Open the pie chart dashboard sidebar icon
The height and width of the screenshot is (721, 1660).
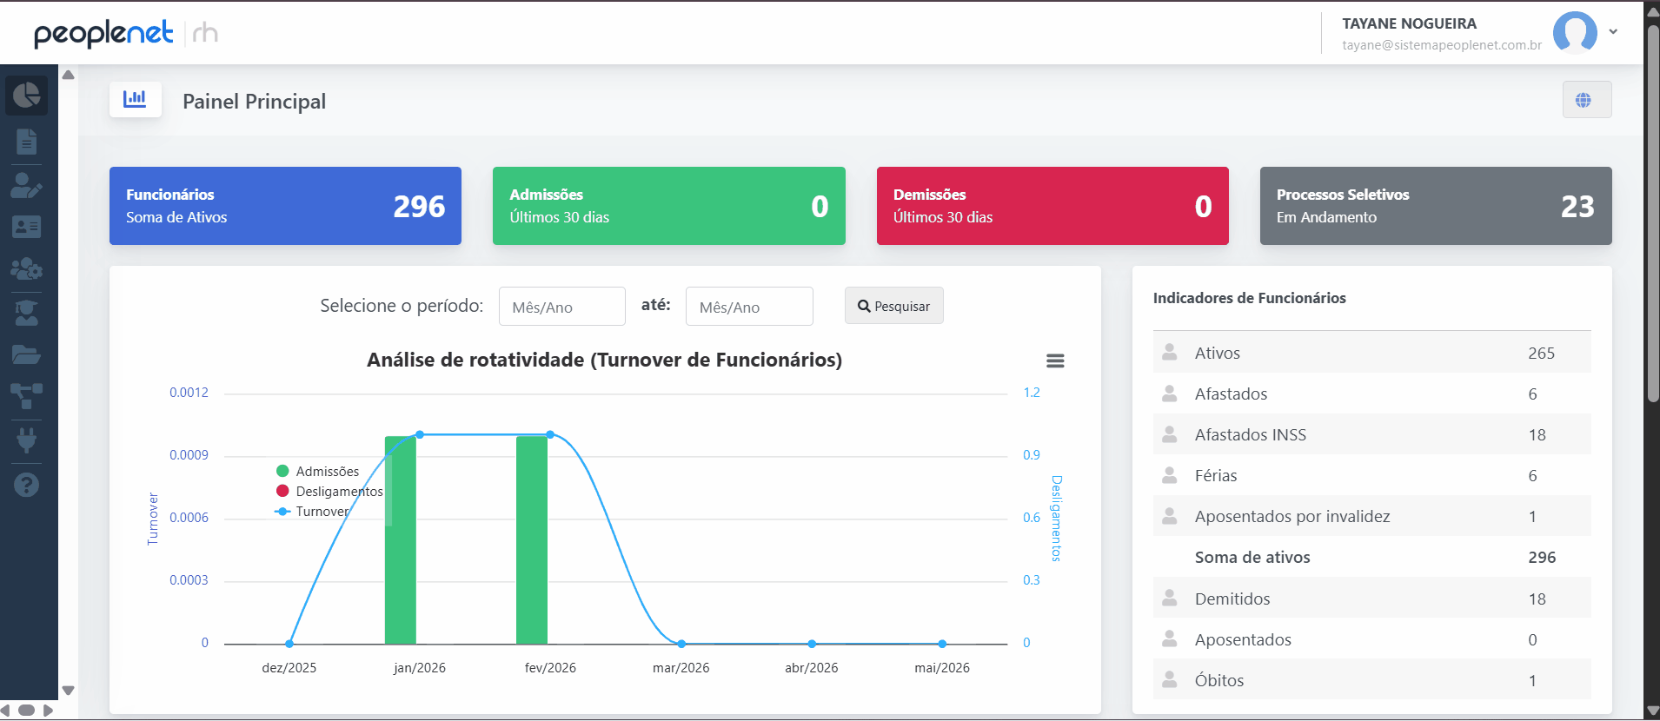tap(27, 95)
